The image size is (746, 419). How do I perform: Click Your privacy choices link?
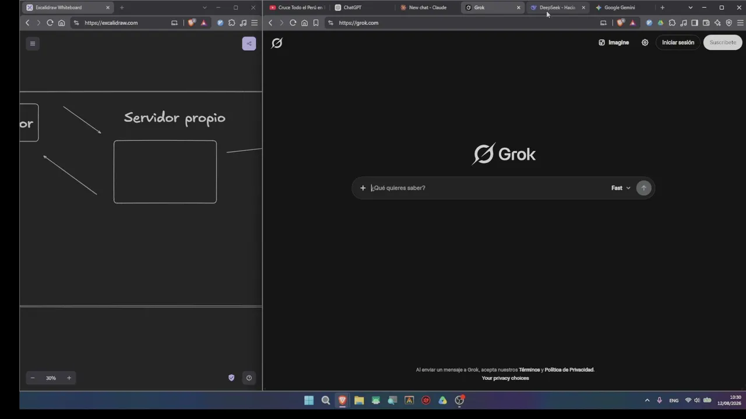coord(505,378)
